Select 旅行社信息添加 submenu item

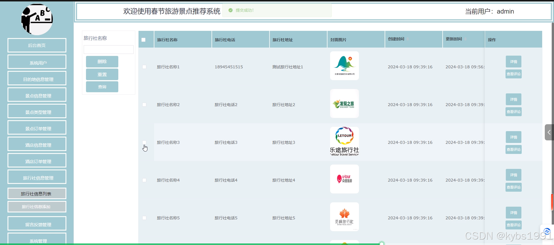[37, 207]
